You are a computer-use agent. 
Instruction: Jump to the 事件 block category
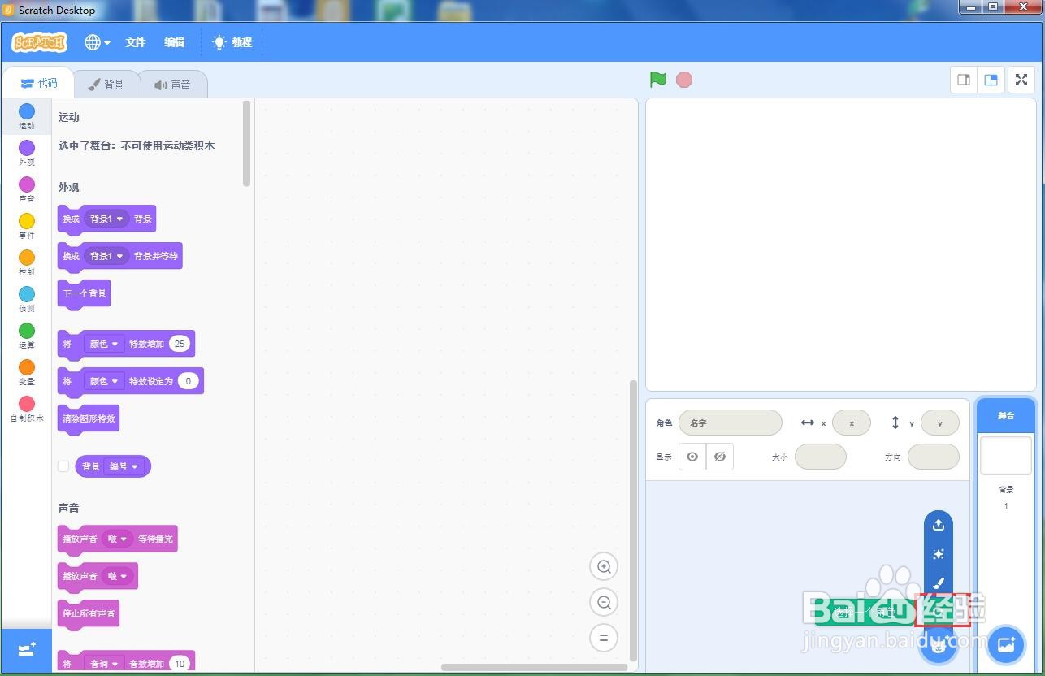(x=27, y=226)
